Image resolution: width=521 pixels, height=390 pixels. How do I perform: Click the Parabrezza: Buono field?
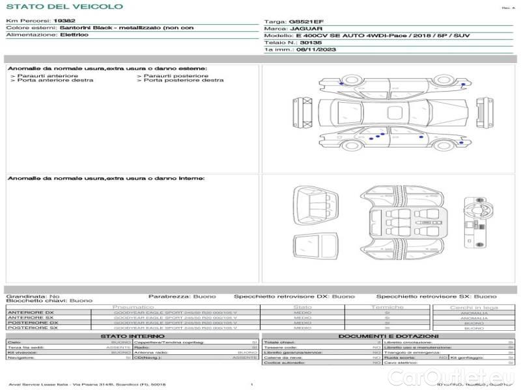pos(182,296)
